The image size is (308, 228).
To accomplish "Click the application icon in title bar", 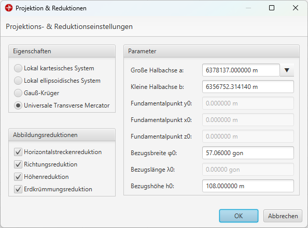I will tap(9, 8).
